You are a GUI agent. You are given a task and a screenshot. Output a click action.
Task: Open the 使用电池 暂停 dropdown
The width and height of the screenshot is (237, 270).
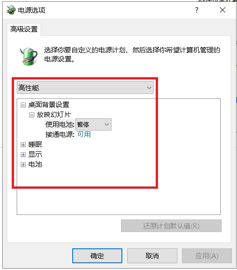point(93,124)
